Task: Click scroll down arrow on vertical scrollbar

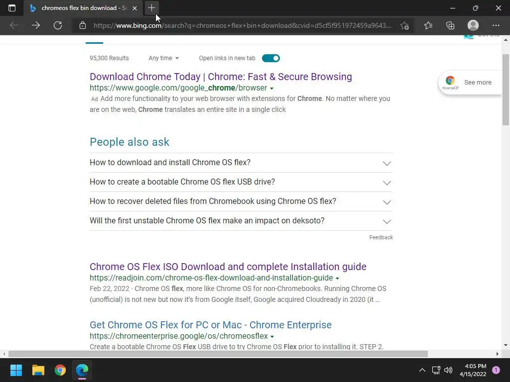Action: click(x=506, y=345)
